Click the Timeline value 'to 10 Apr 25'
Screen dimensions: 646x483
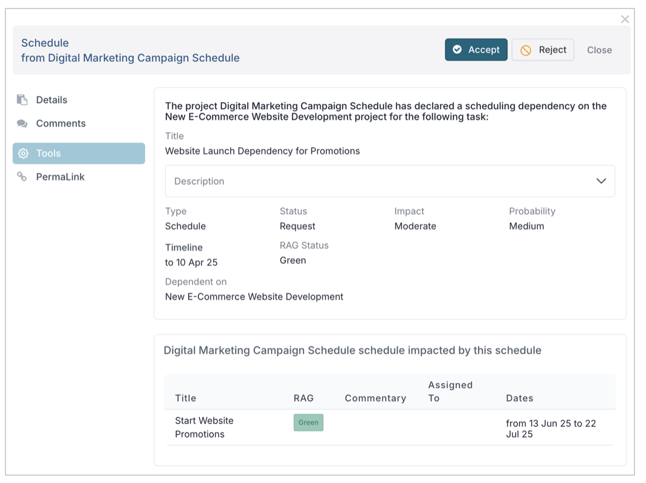pyautogui.click(x=191, y=263)
